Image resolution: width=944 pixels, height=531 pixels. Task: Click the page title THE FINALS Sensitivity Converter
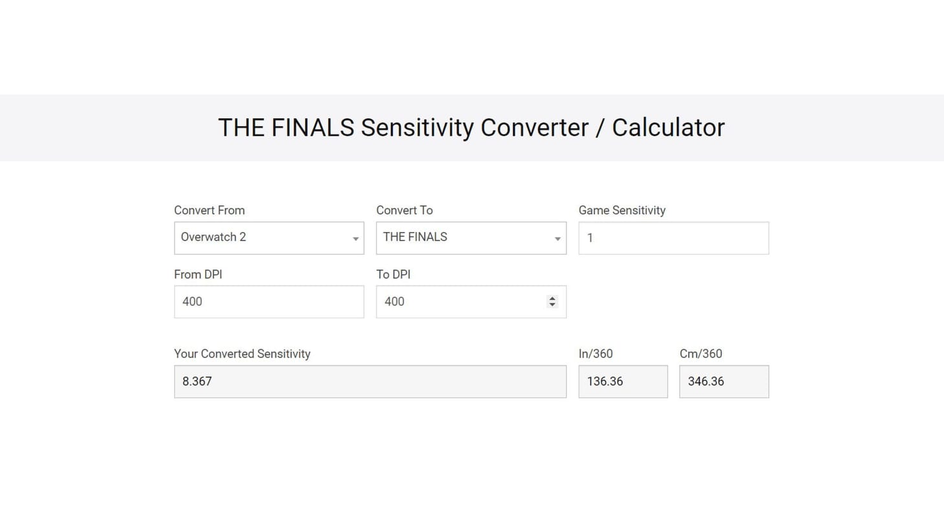tap(471, 127)
